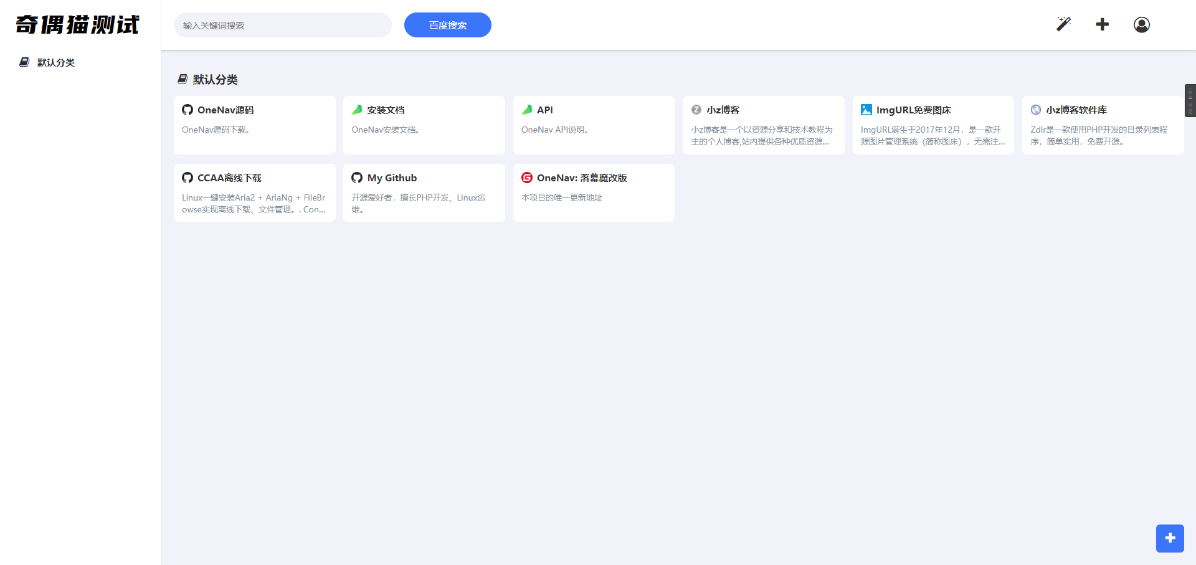Click description text OneNav API说明。
Screen dimensions: 1196x565
pyautogui.click(x=555, y=130)
